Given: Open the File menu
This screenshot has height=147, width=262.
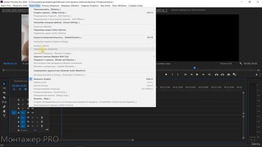Looking at the screenshot, I should (6, 6).
